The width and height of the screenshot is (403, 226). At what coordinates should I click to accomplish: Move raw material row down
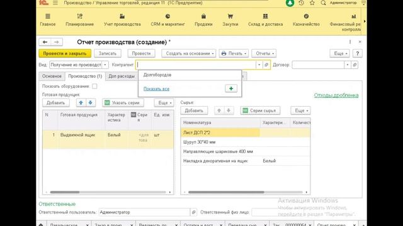pyautogui.click(x=229, y=110)
